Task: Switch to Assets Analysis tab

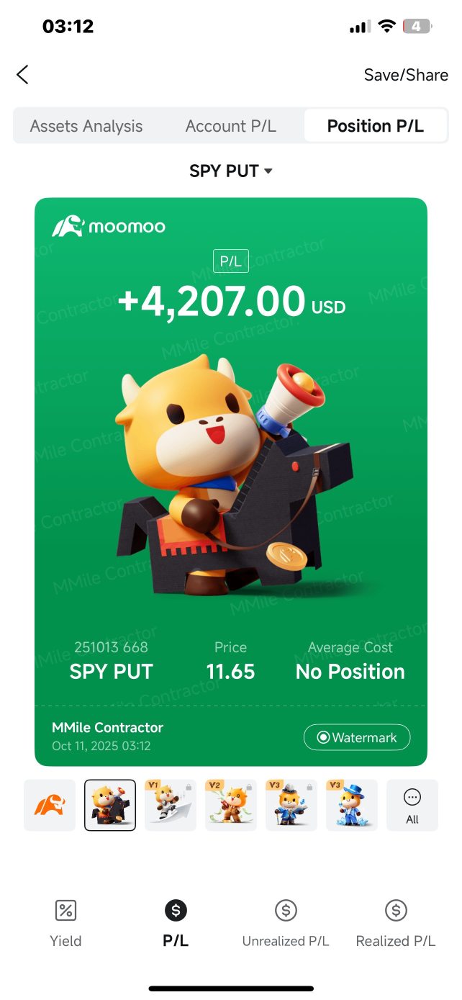Action: click(x=86, y=126)
